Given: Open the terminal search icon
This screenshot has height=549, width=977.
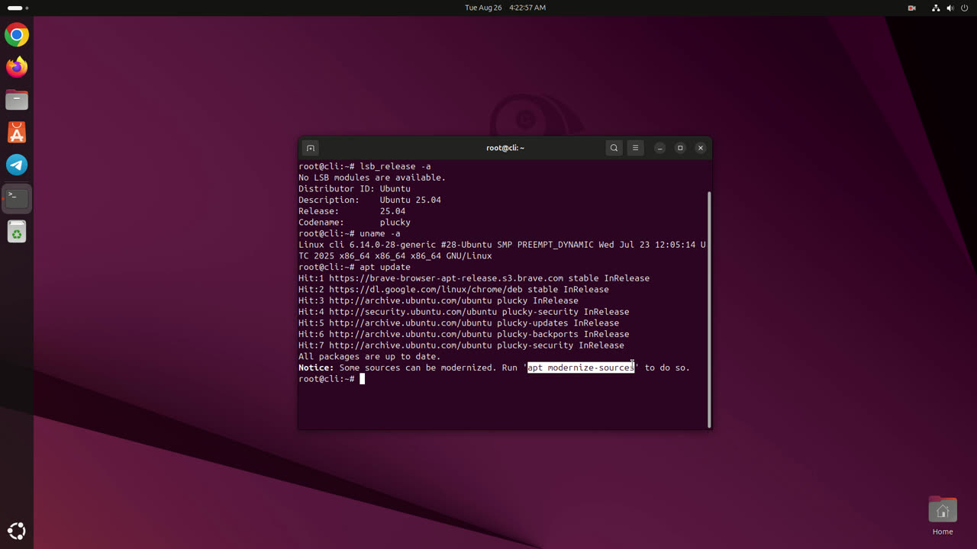Looking at the screenshot, I should (x=614, y=148).
